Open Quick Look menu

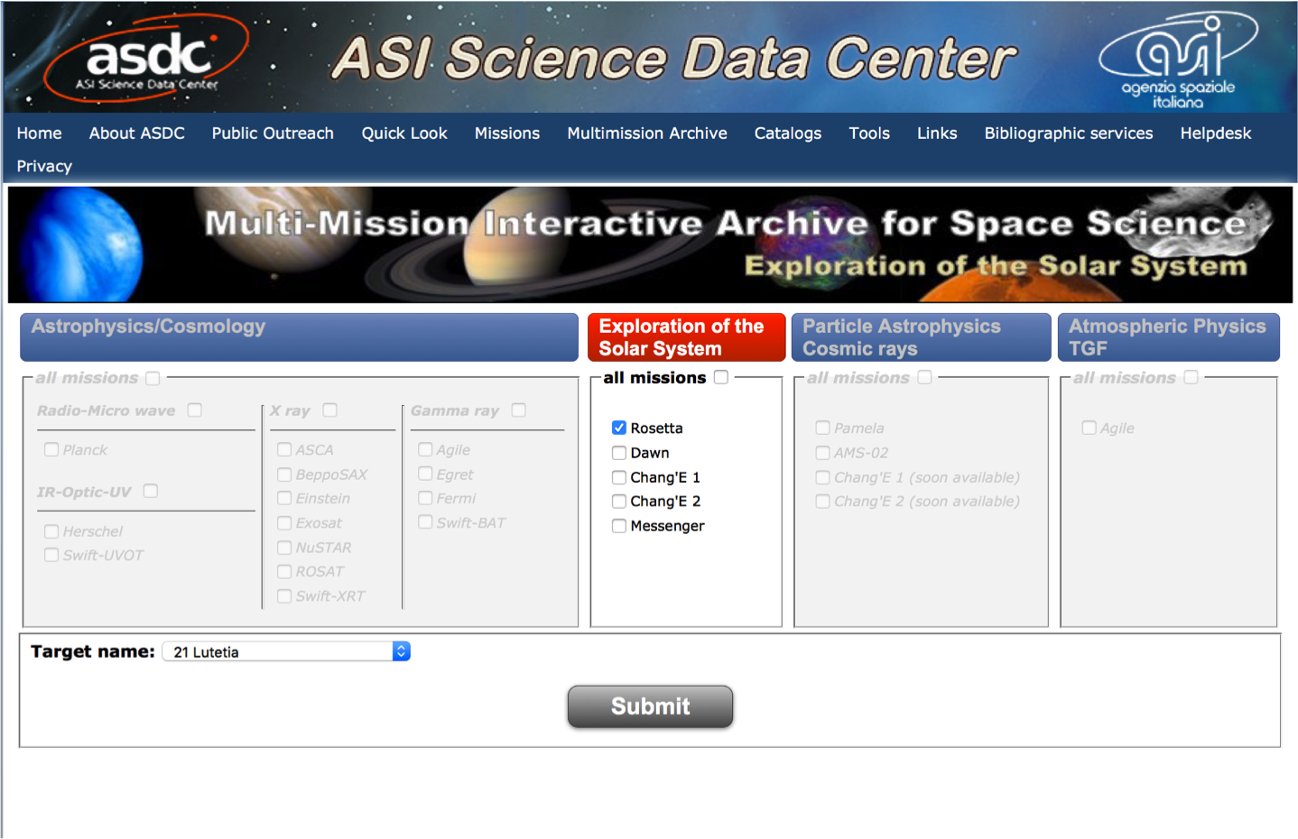point(404,134)
